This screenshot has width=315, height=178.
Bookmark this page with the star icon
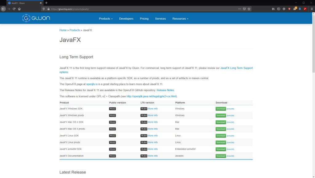(249, 9)
